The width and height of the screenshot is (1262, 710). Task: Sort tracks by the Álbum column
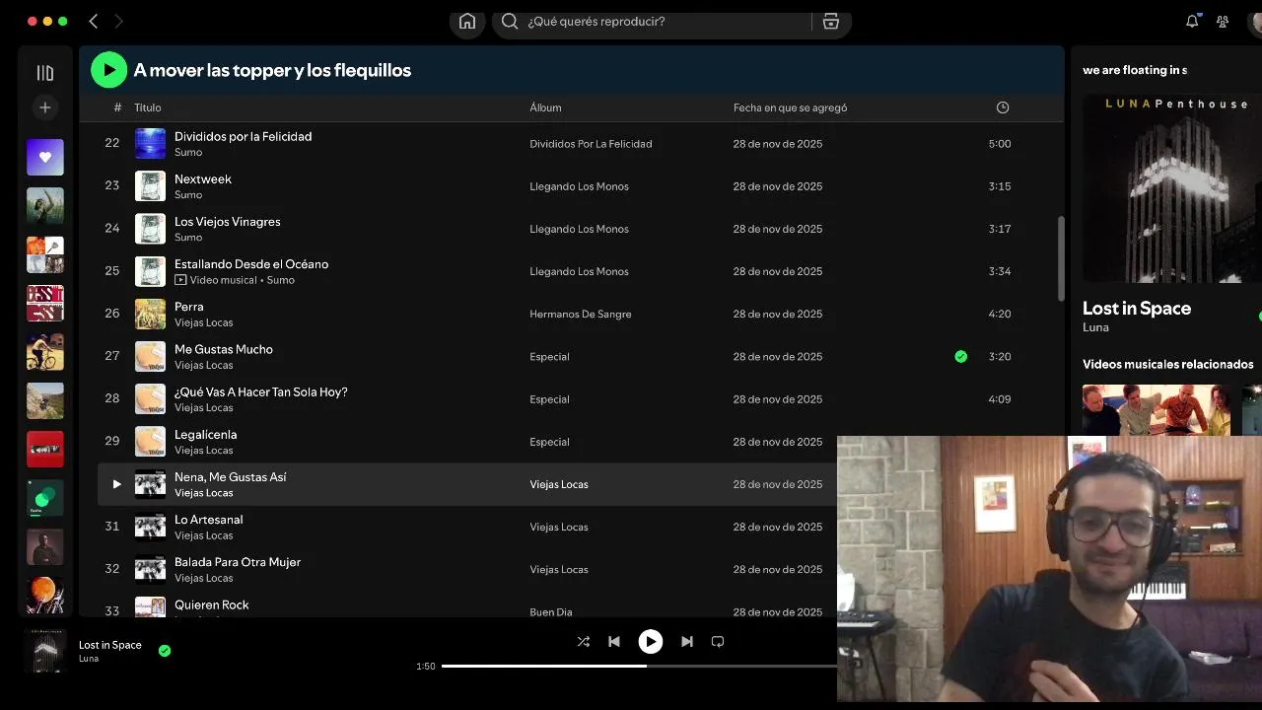(545, 107)
